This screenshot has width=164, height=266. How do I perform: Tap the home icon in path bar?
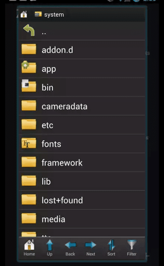(x=24, y=14)
